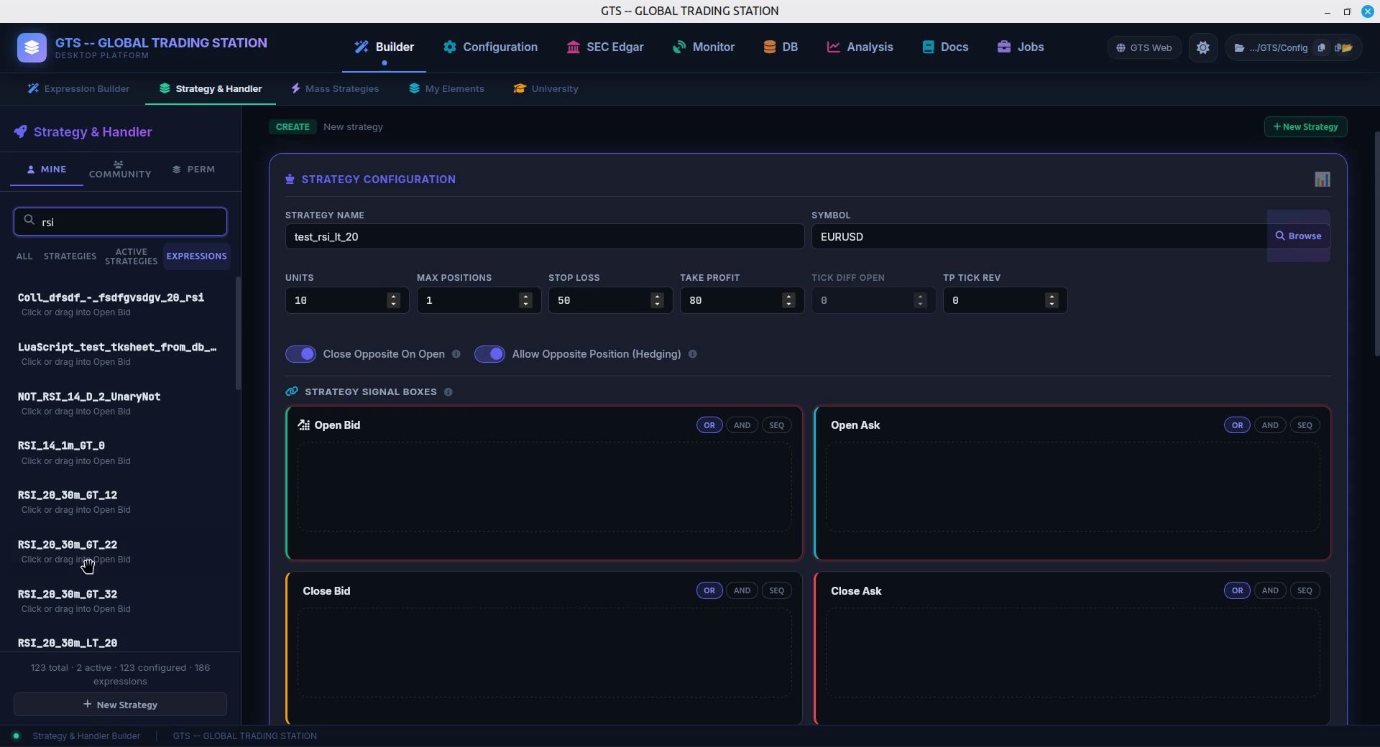Viewport: 1380px width, 747px height.
Task: Switch to the PERM list tab
Action: coord(194,170)
